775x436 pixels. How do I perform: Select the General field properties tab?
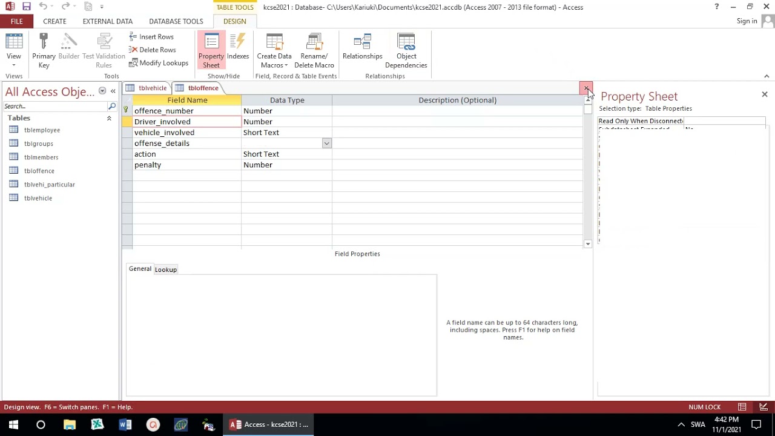[140, 269]
